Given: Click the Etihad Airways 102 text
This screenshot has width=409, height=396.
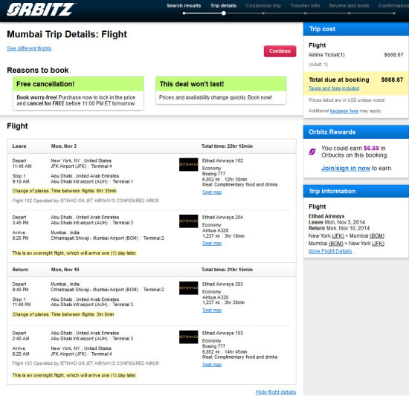Looking at the screenshot, I should (222, 160).
